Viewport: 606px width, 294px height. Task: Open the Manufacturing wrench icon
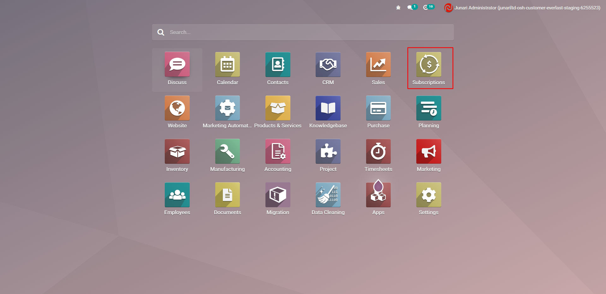tap(227, 152)
